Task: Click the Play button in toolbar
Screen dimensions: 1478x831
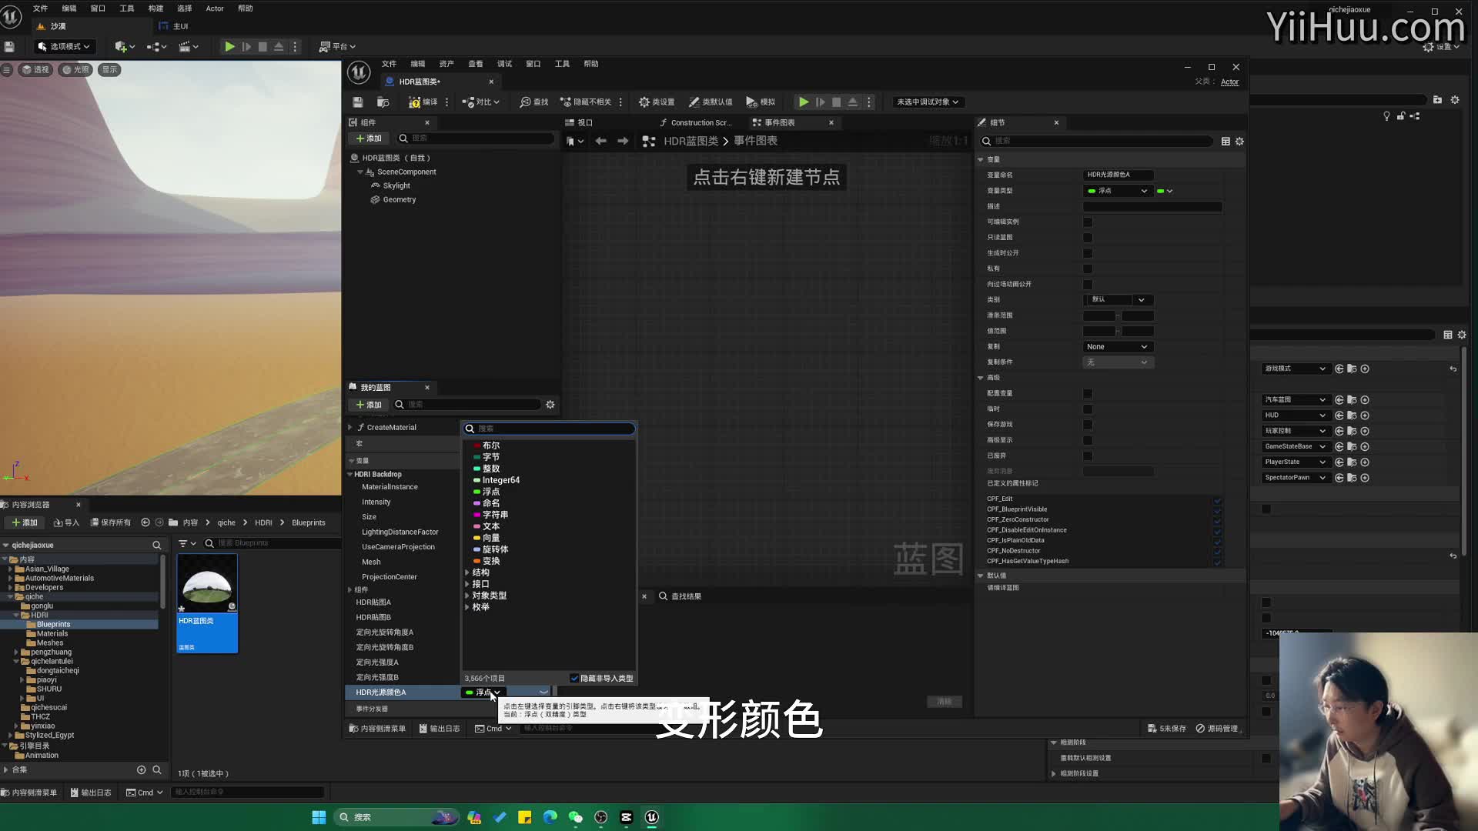Action: point(229,45)
